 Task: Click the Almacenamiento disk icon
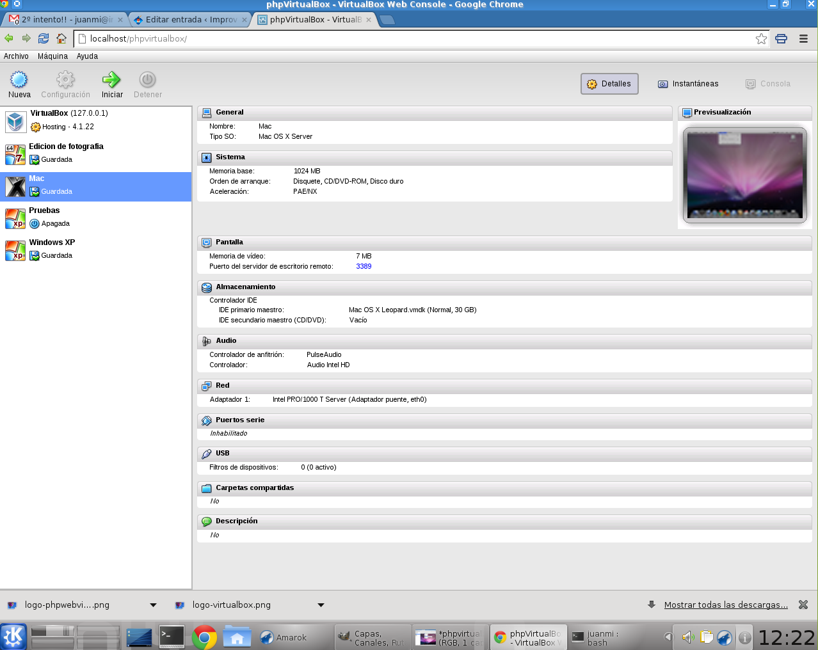pyautogui.click(x=207, y=287)
